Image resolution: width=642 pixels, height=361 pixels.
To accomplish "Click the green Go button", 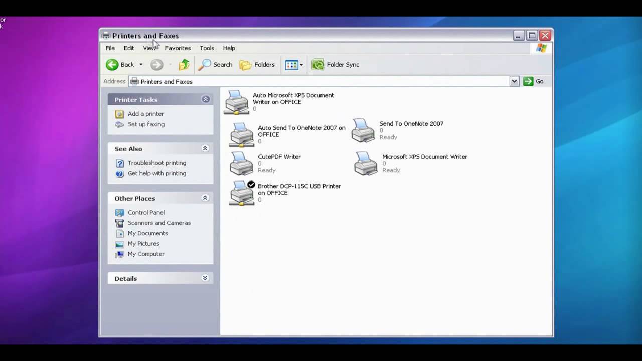I will (533, 81).
